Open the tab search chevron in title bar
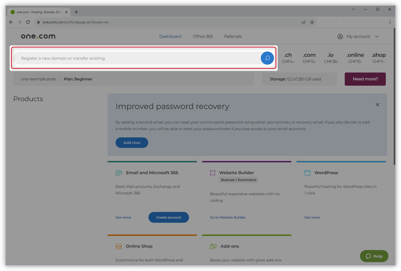401x271 pixels. click(353, 9)
